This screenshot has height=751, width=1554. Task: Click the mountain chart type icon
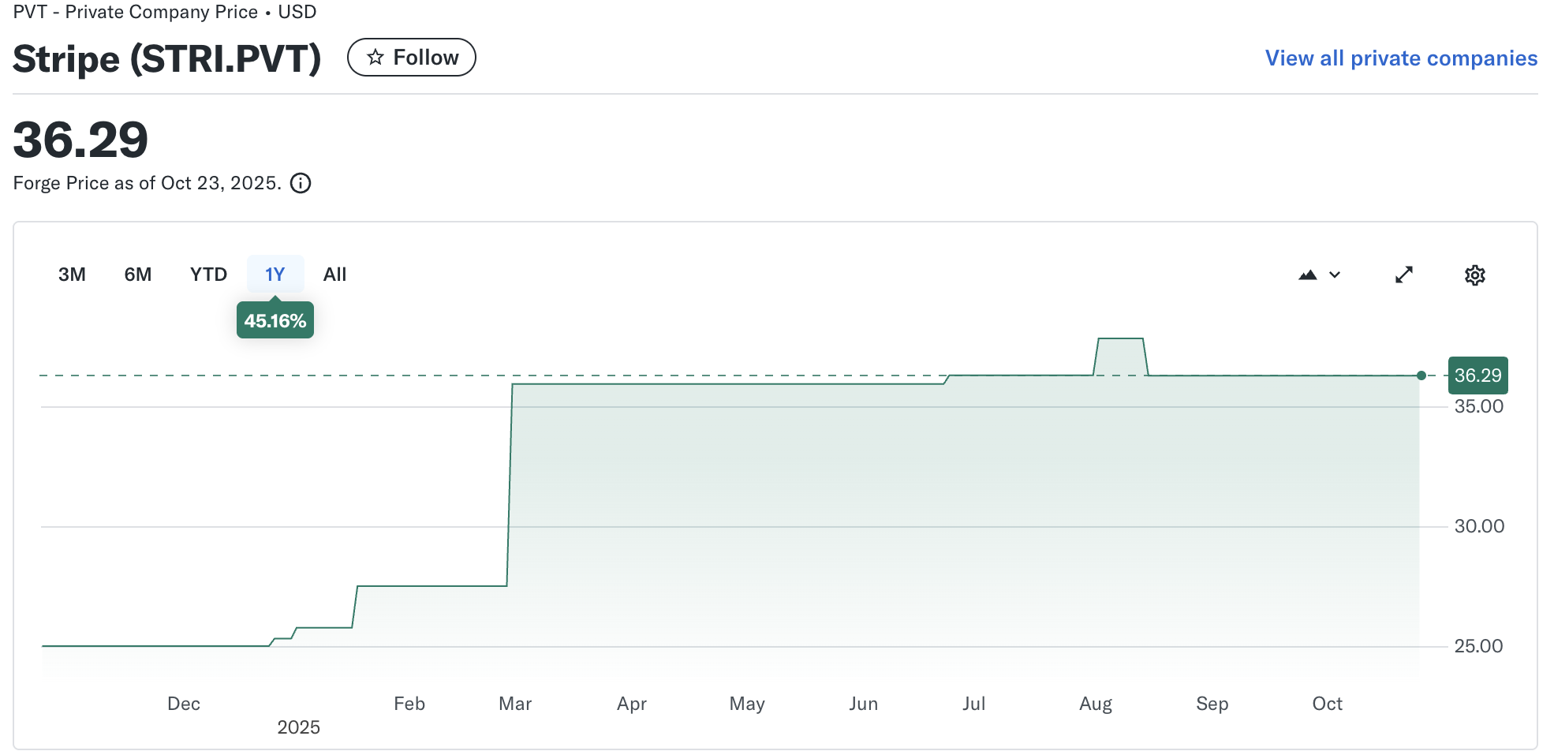pyautogui.click(x=1308, y=275)
